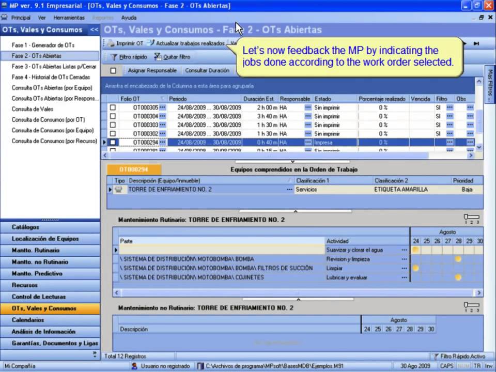
Task: Click Consultar Duración button
Action: 207,71
